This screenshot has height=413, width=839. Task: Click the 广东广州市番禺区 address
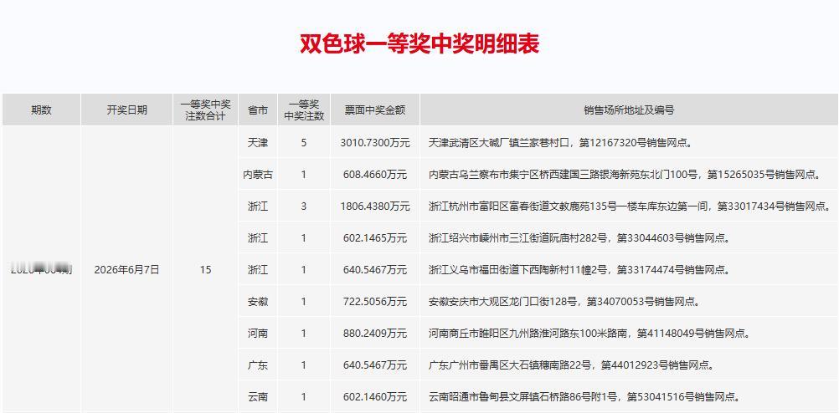click(571, 365)
